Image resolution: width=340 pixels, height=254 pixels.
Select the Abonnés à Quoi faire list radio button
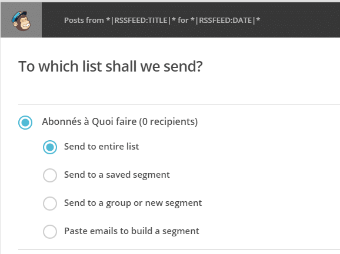tap(25, 123)
